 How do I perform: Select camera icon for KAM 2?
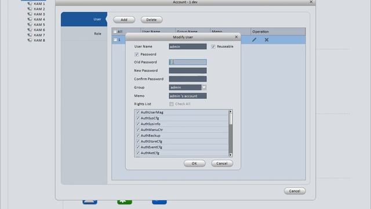pyautogui.click(x=30, y=9)
